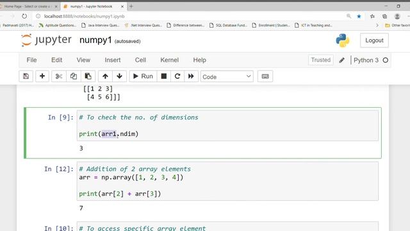Cut selected cells with scissors icon
The image size is (410, 231).
pyautogui.click(x=59, y=76)
